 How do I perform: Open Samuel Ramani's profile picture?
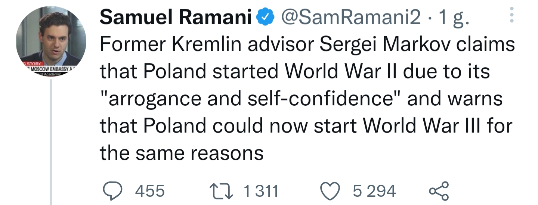click(51, 41)
